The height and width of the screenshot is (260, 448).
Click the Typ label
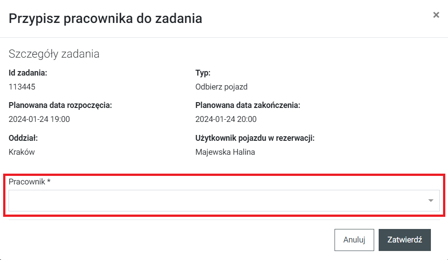[x=203, y=73]
